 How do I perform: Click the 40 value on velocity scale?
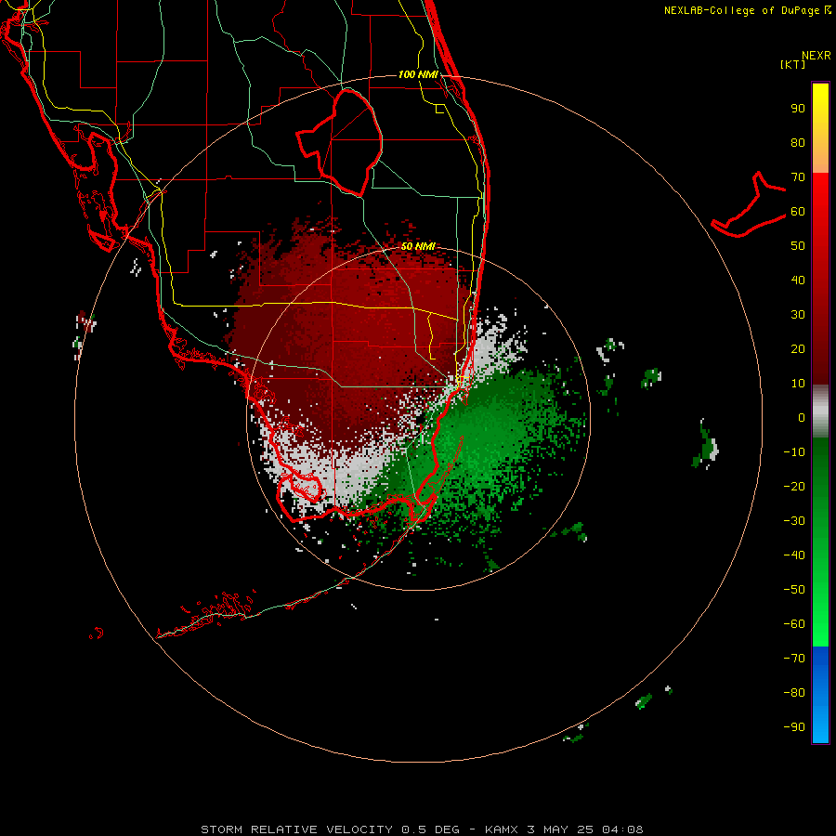pyautogui.click(x=798, y=281)
